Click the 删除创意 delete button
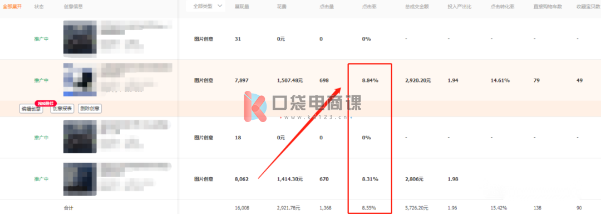601x214 pixels. pos(90,109)
